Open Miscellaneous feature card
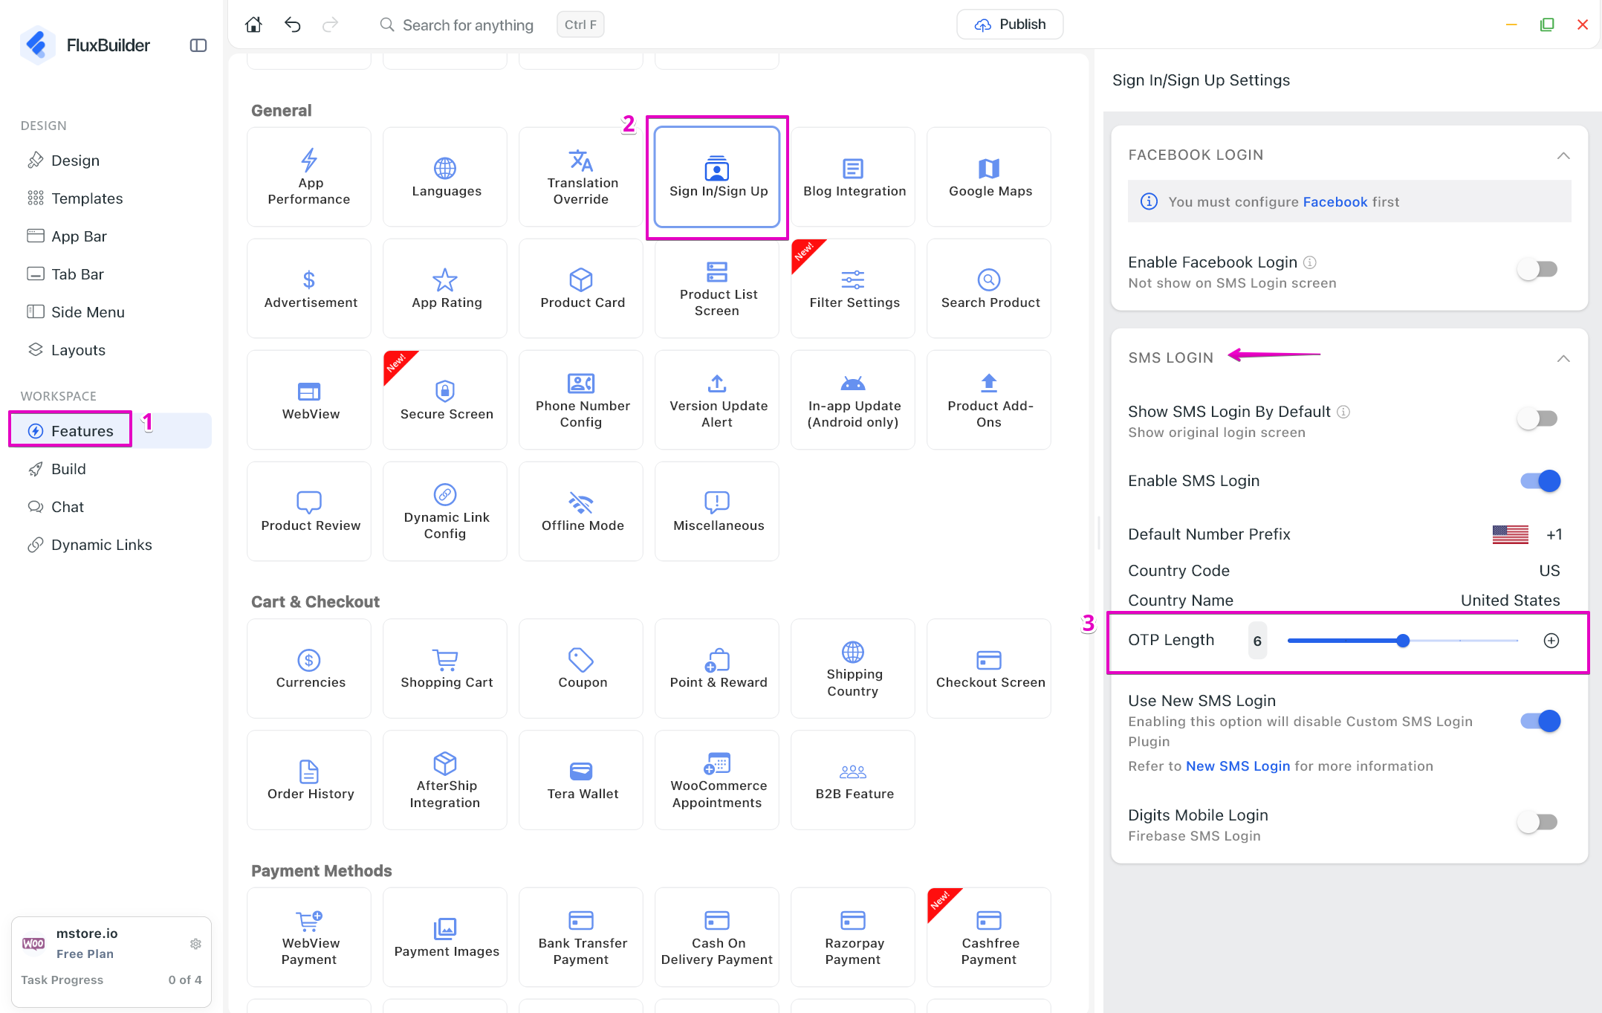The width and height of the screenshot is (1602, 1013). point(717,511)
